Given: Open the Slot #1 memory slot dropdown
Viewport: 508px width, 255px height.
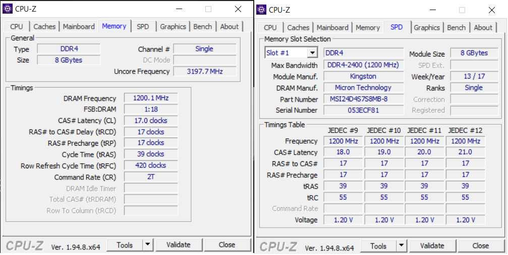Looking at the screenshot, I should (291, 53).
